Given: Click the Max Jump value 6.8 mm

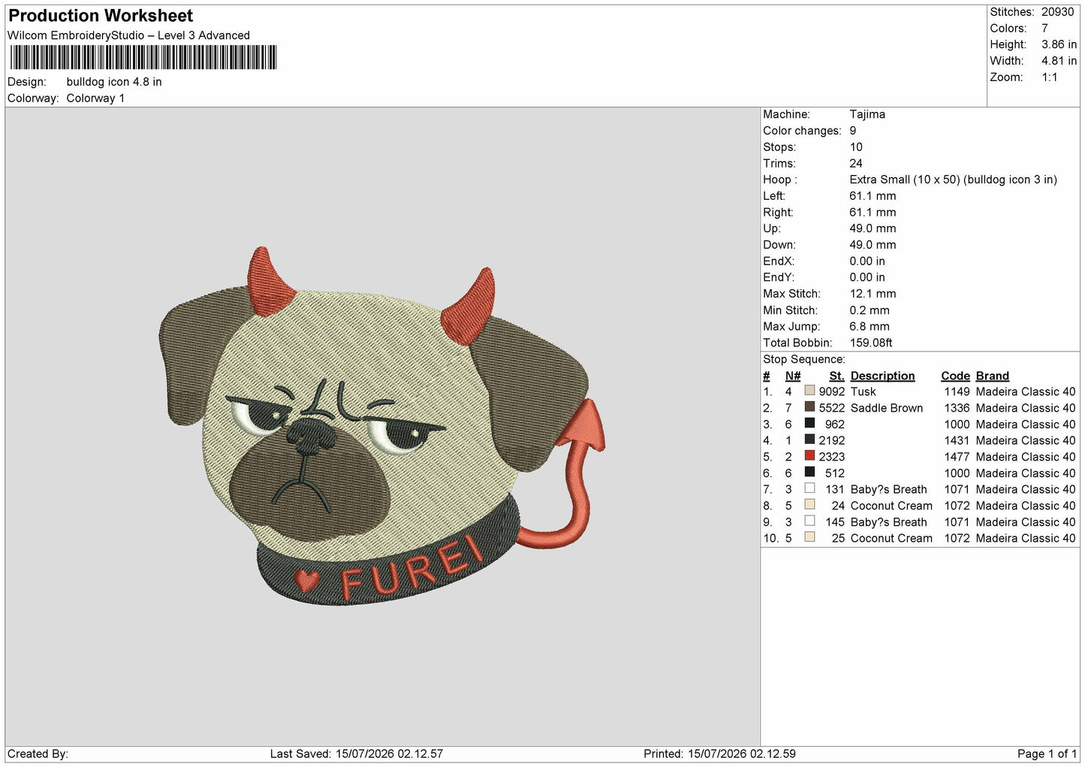Looking at the screenshot, I should point(870,327).
